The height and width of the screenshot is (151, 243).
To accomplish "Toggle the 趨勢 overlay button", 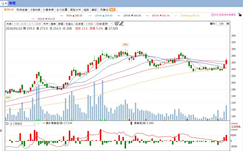I will (53, 24).
